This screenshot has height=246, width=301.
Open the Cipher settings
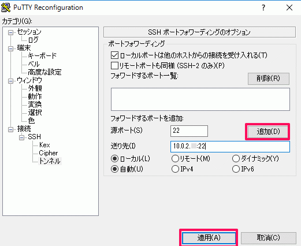(49, 153)
